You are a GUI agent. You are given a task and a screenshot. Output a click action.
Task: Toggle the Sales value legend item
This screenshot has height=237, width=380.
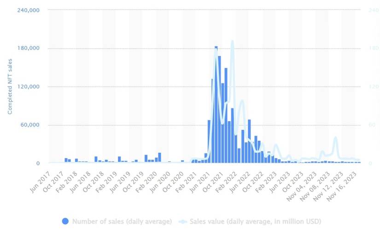tap(250, 221)
